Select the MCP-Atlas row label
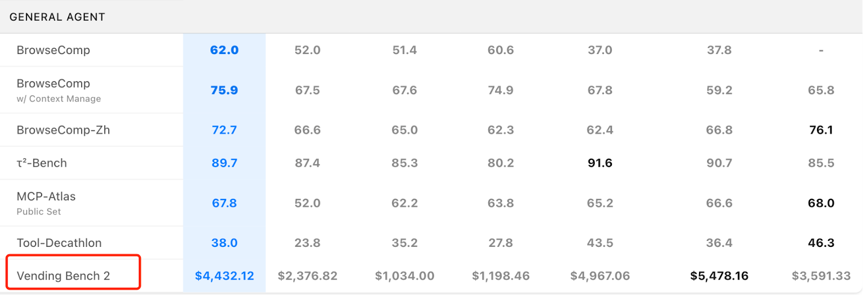The image size is (865, 295). [x=46, y=197]
